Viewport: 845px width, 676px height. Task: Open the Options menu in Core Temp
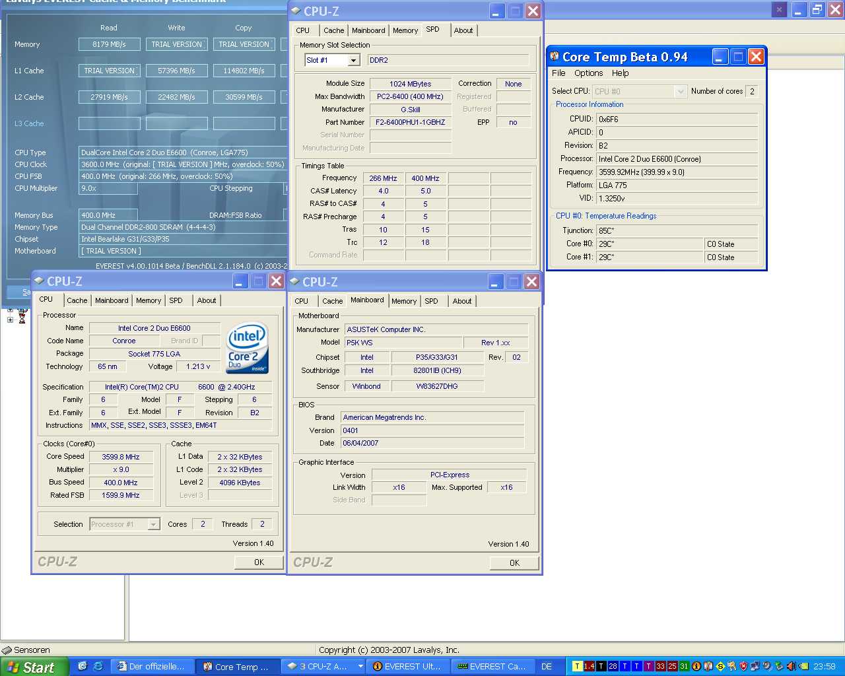coord(588,73)
